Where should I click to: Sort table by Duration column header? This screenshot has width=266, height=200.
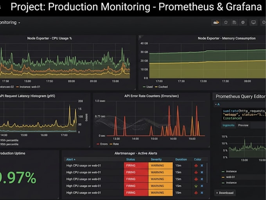coord(181,160)
